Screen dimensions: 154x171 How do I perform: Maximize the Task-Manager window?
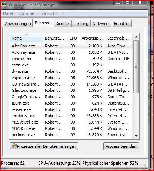coord(128,3)
